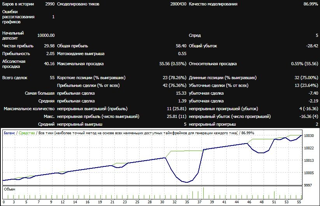320x206 pixels.
Task: Select the value -16.36 (4)
Action: 309,116
